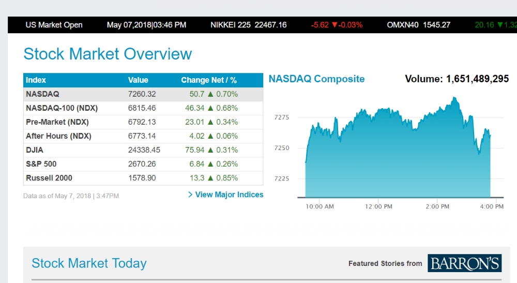Click the NASDAQ-100 value 6815.46
Screen dimensions: 517x283
coord(142,108)
